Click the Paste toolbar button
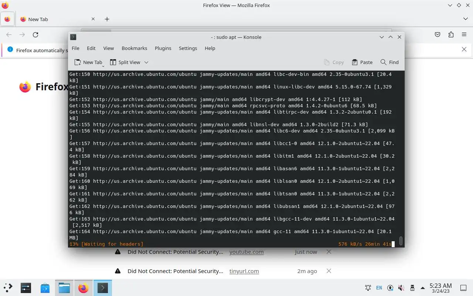The width and height of the screenshot is (473, 296). (362, 62)
